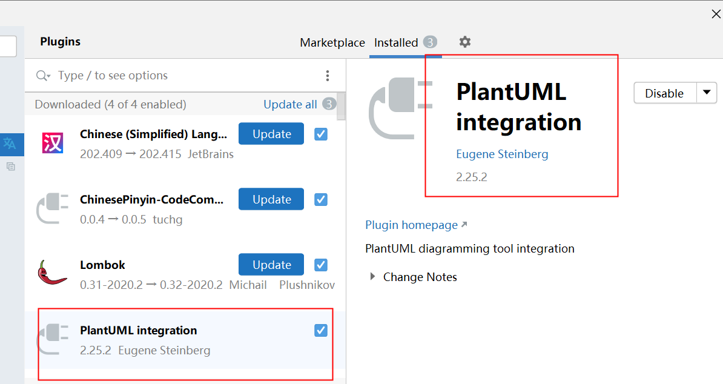Uncheck the ChinesePinyin-CodeCompletion plugin checkbox
This screenshot has width=723, height=384.
click(321, 200)
